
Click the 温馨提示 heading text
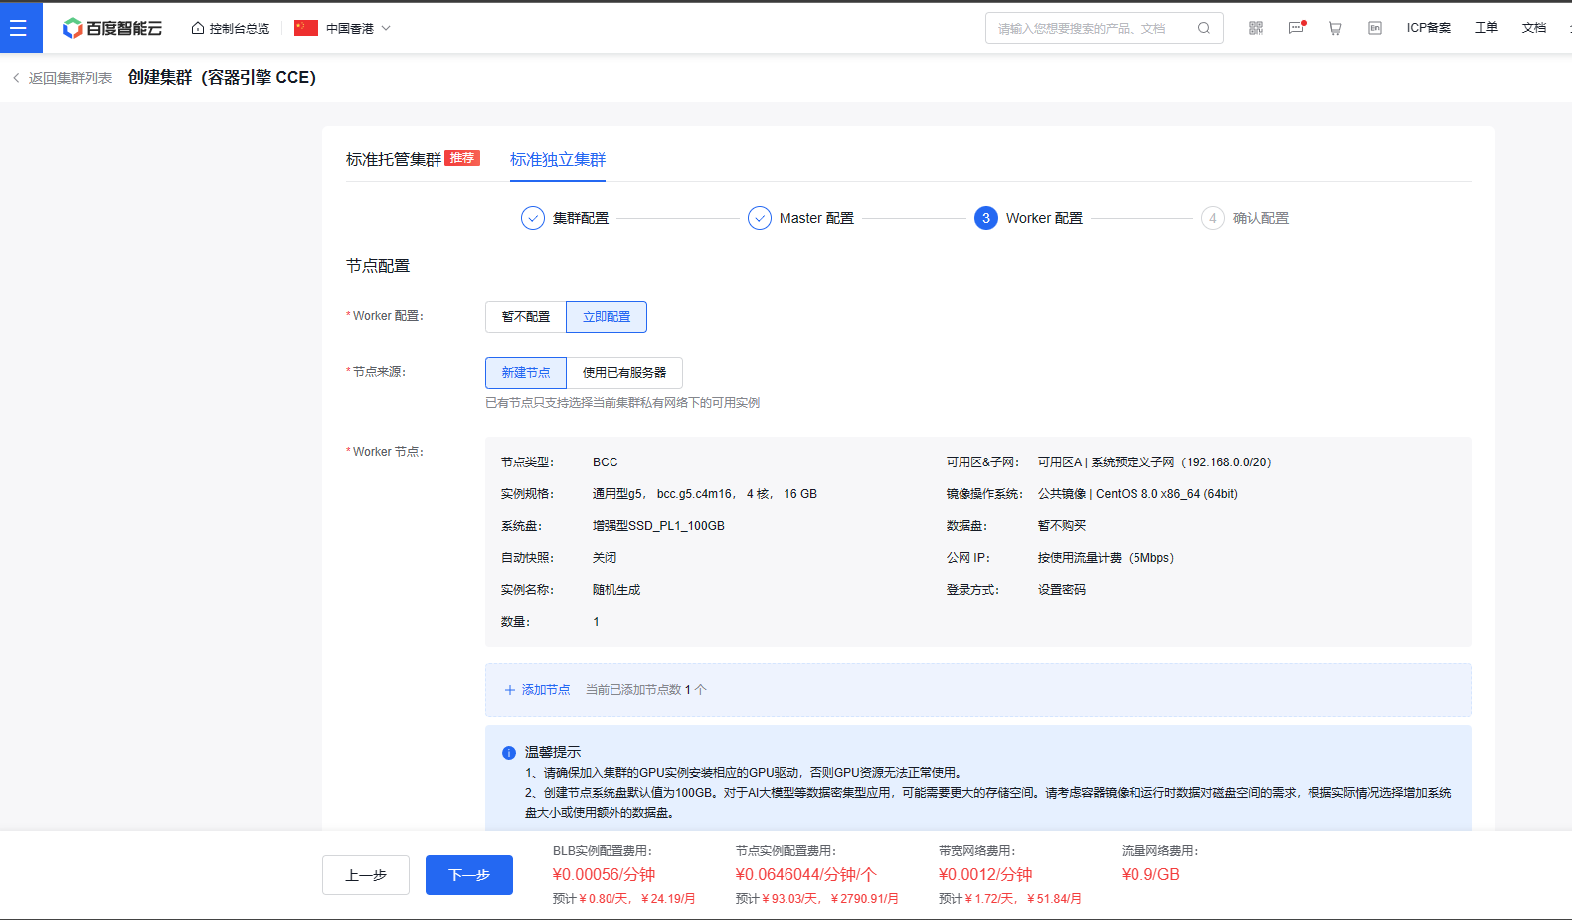[x=553, y=753]
